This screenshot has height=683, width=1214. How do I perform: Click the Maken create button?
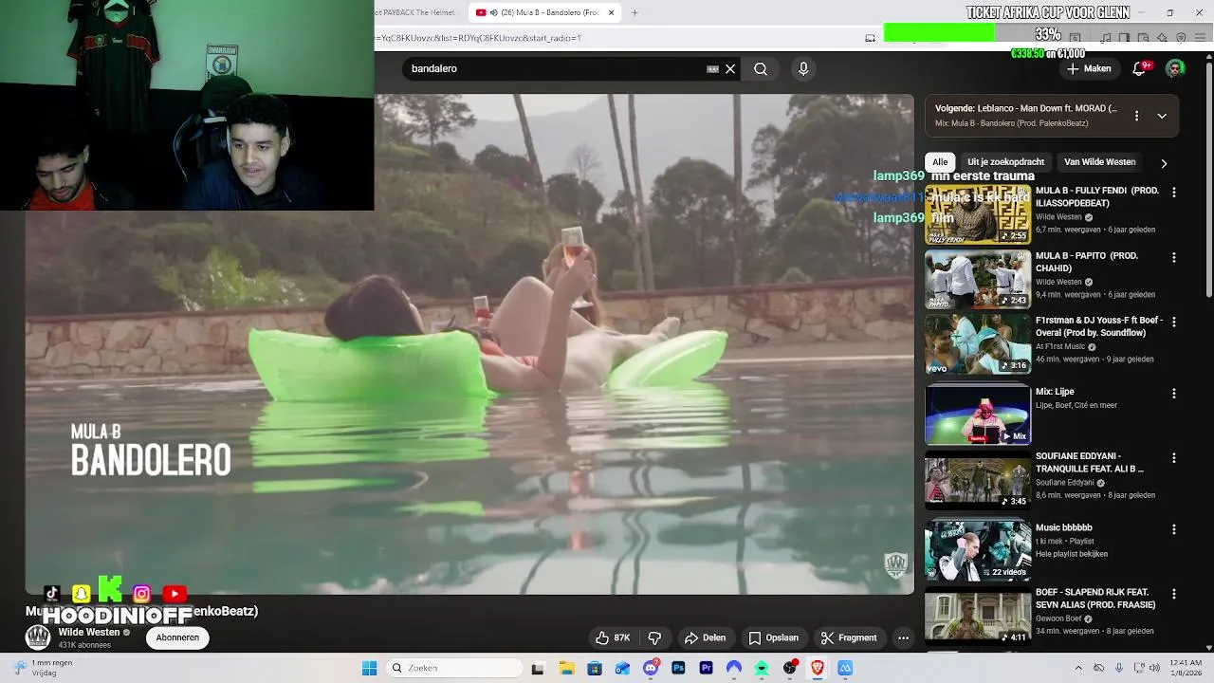(x=1089, y=68)
